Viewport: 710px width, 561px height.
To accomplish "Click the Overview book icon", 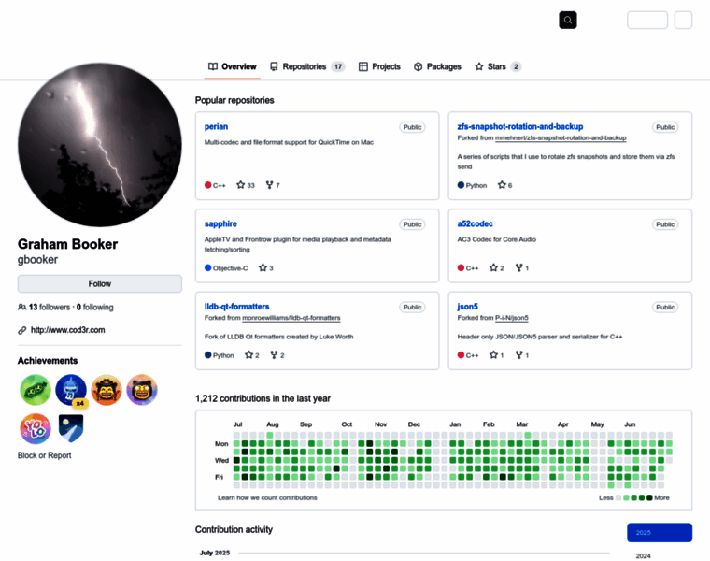I will [x=213, y=66].
